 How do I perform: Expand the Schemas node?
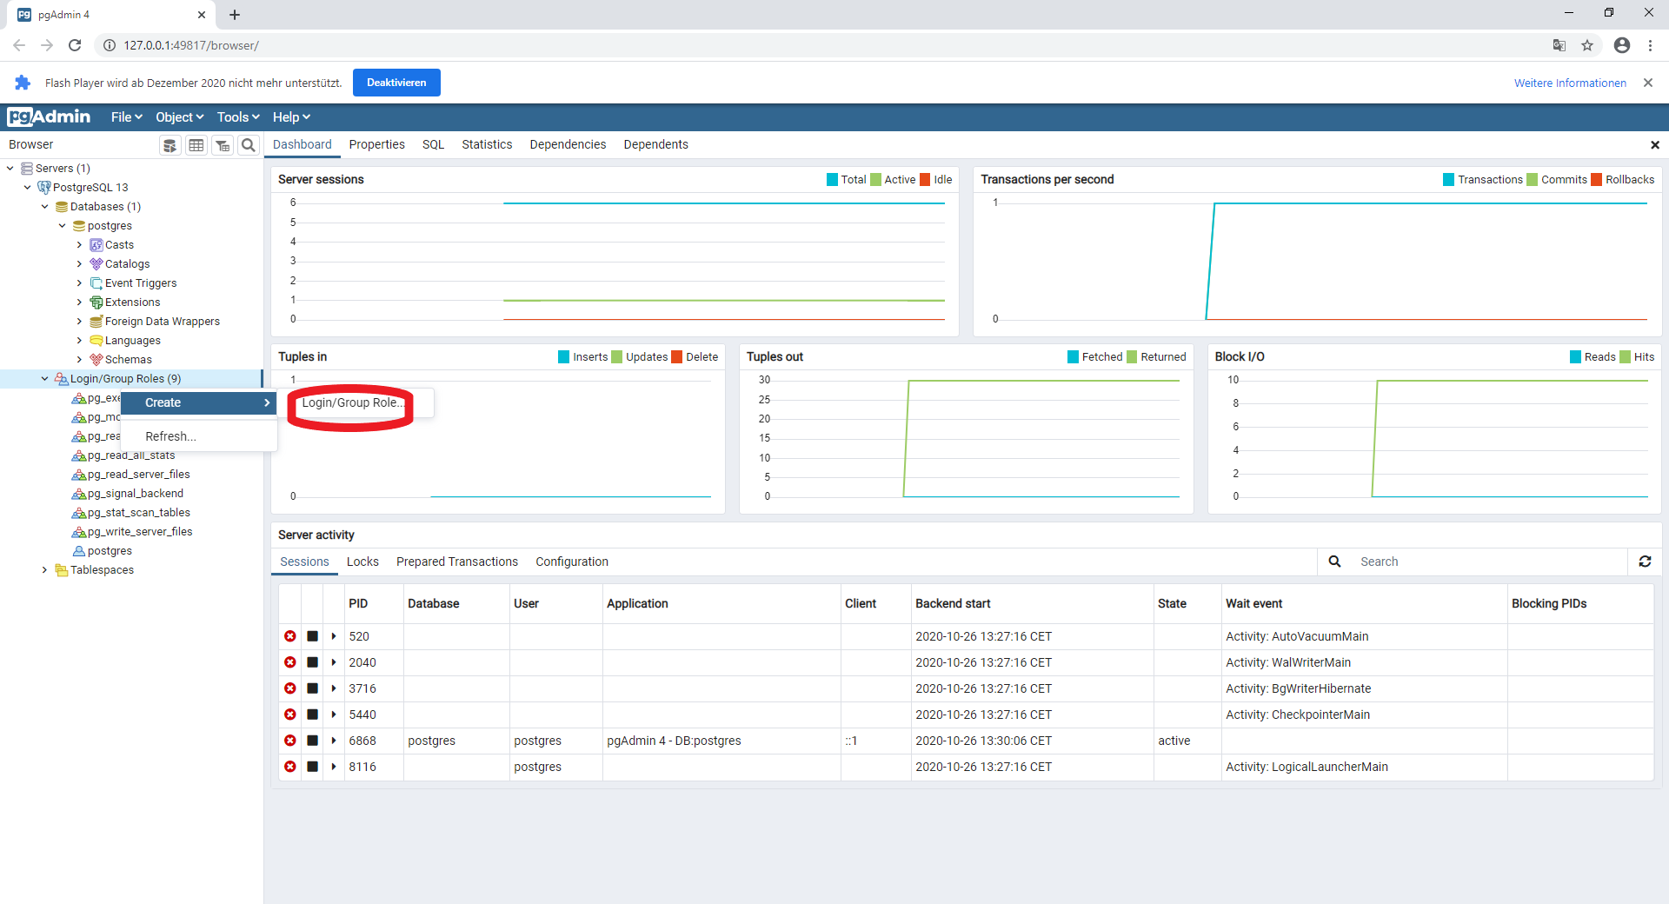[x=80, y=360]
